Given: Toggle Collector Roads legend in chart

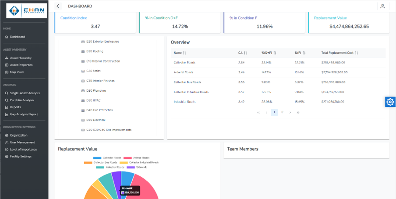Looking at the screenshot, I should click(x=107, y=158).
